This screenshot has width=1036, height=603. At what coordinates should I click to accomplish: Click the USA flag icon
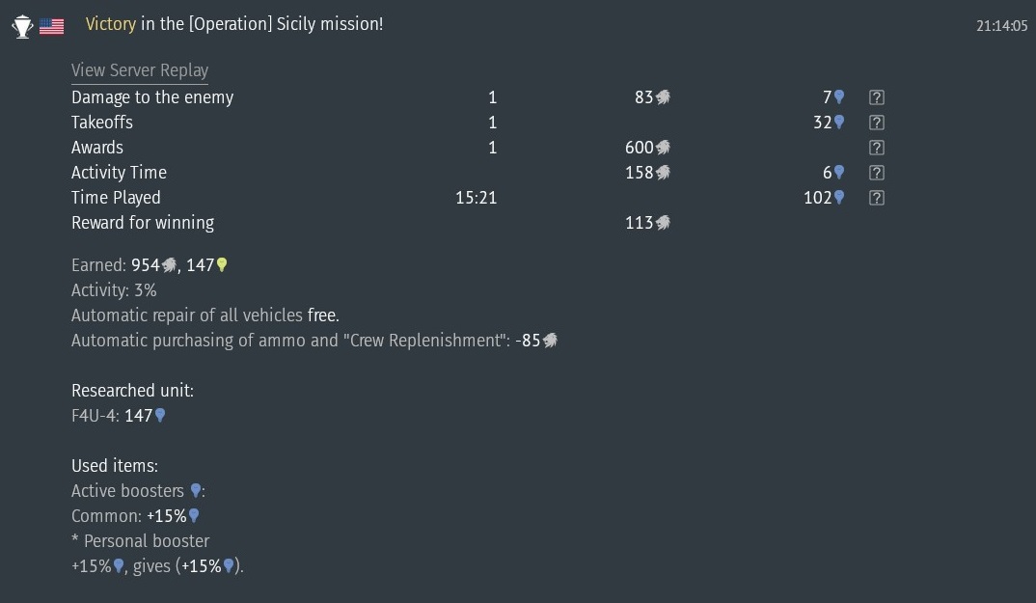click(51, 26)
